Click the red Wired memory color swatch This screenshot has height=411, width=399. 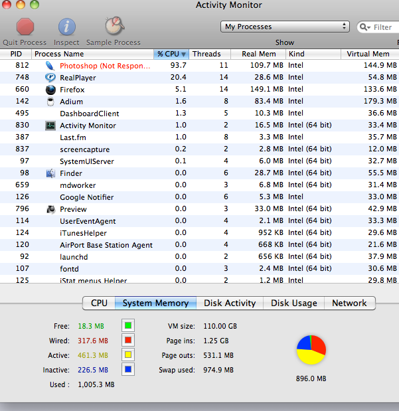[128, 340]
